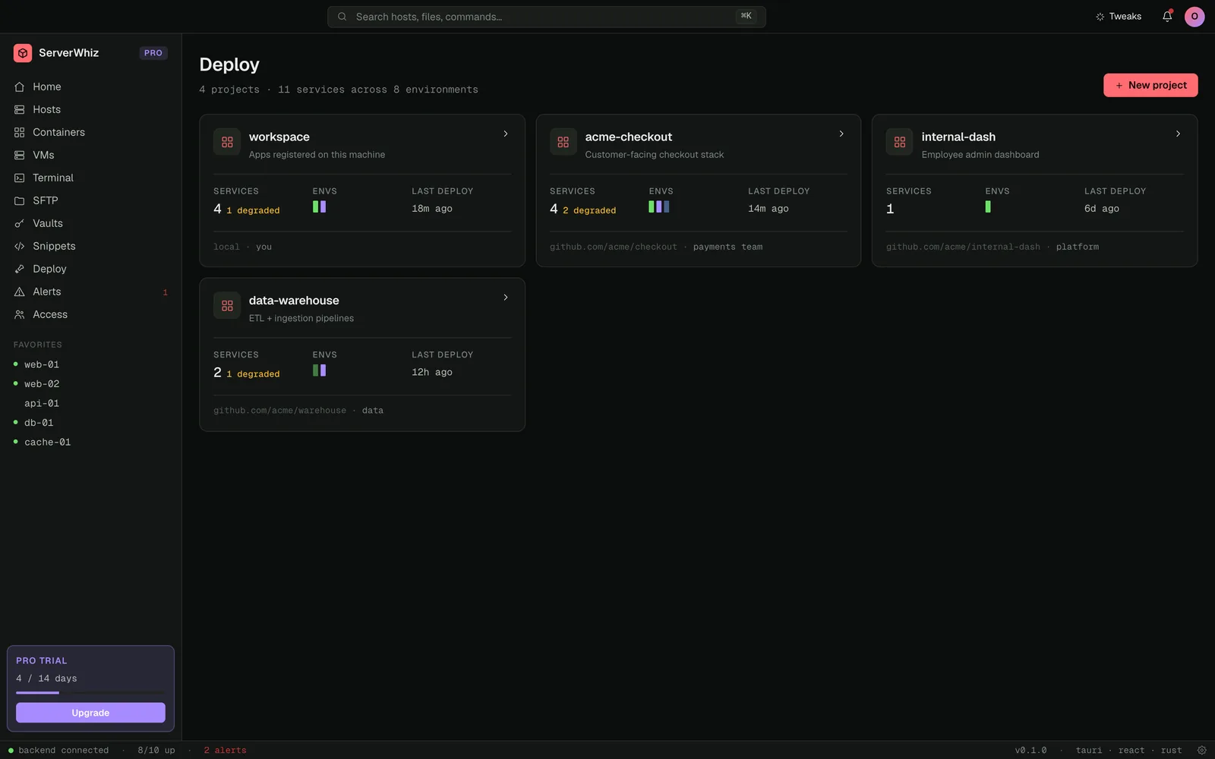1215x759 pixels.
Task: Click the PRO badge beside ServerWhiz
Action: 153,53
